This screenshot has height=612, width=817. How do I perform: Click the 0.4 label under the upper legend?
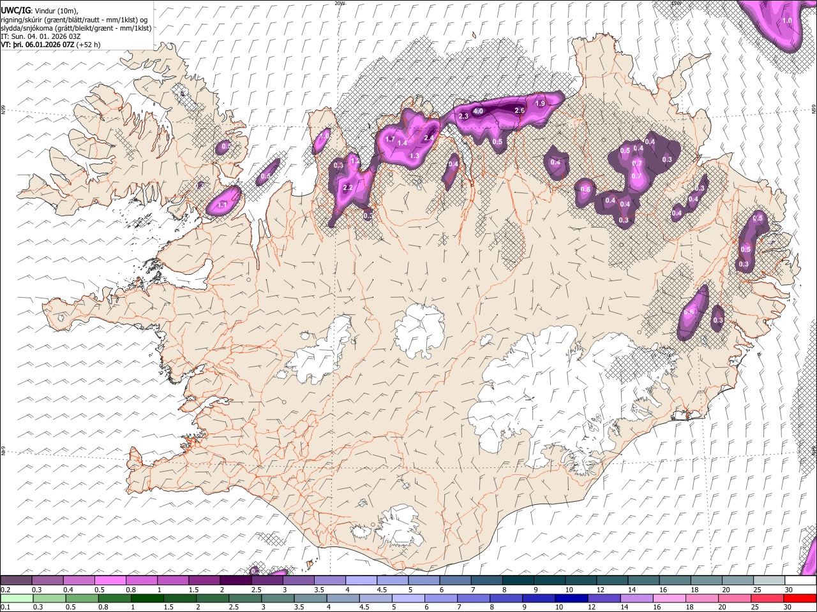68,590
